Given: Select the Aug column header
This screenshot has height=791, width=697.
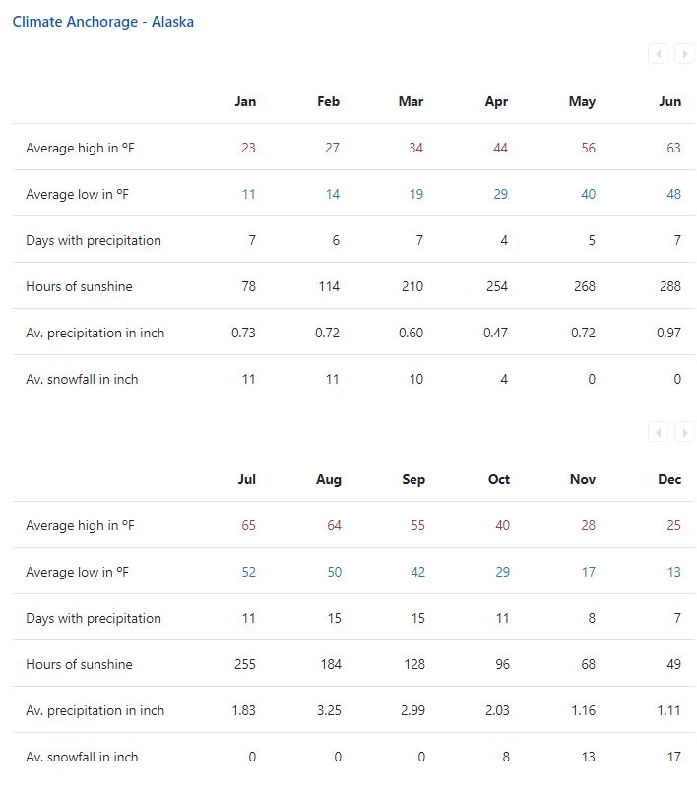Looking at the screenshot, I should 329,480.
